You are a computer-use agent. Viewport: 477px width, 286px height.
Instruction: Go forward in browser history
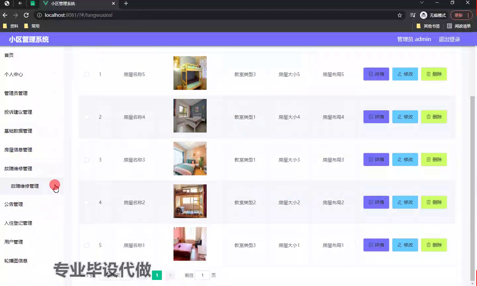coord(16,15)
